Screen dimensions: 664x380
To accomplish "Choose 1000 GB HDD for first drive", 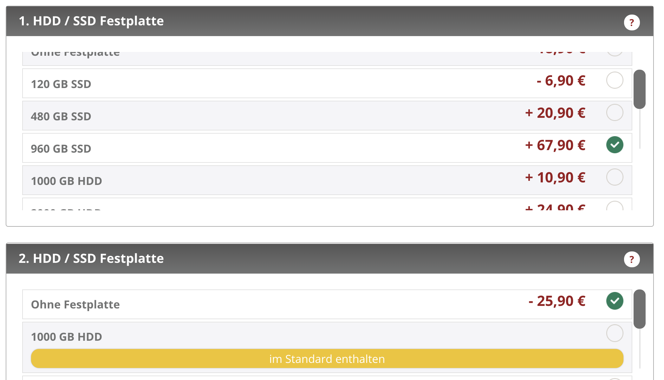I will click(615, 177).
